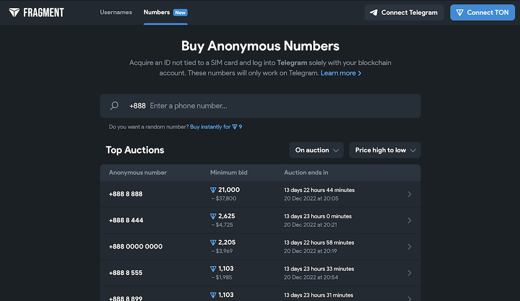Click the New badge beside Numbers
The image size is (520, 301).
pos(180,13)
